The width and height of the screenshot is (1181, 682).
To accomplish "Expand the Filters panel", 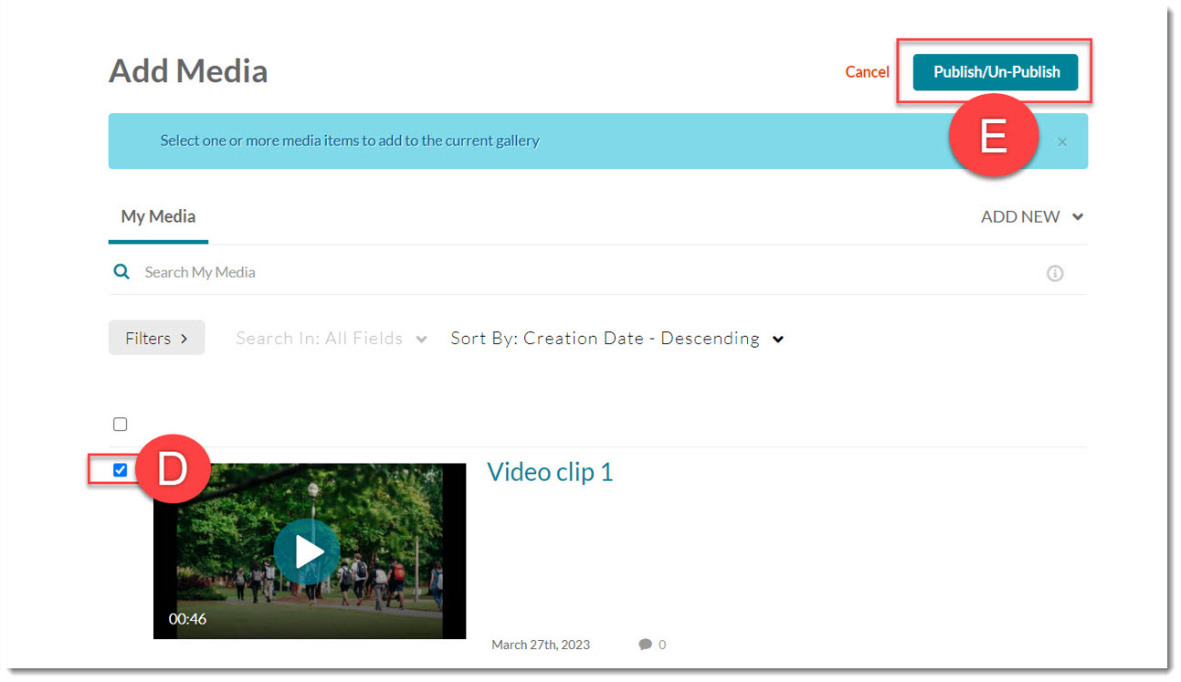I will (156, 338).
